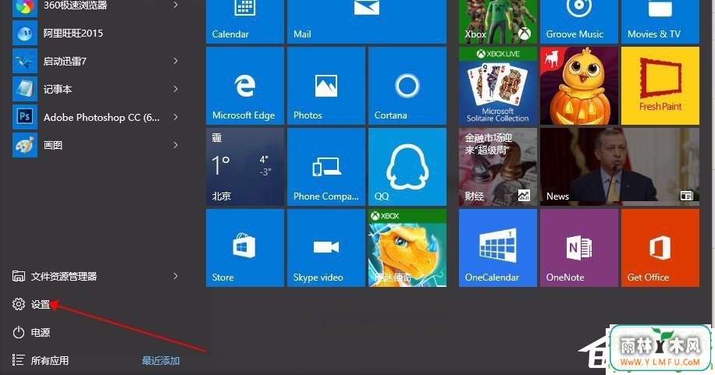Open 设置 settings
Viewport: 715px width, 375px height.
(40, 304)
